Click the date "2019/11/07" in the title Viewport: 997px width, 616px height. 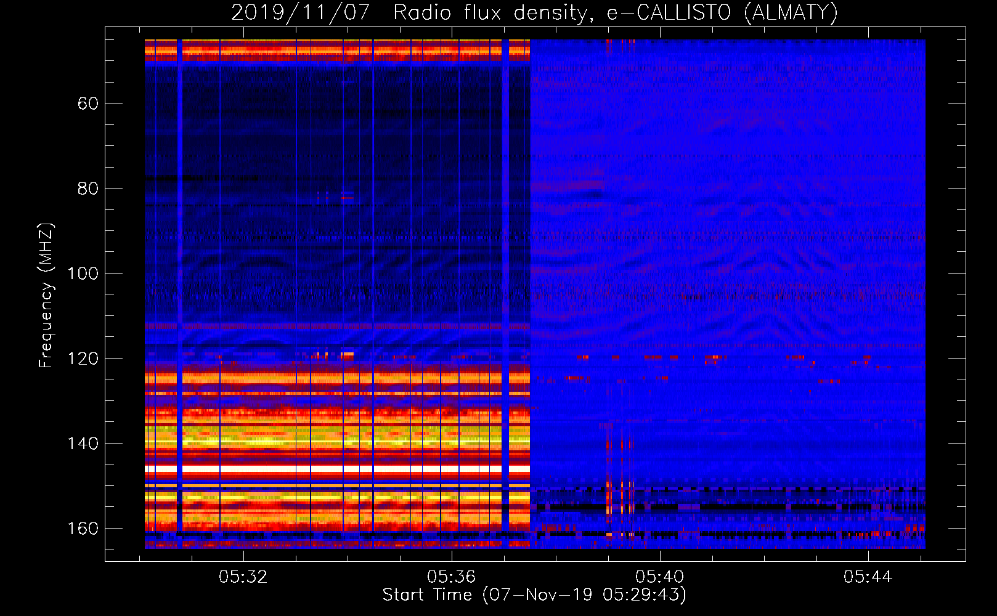[x=300, y=12]
